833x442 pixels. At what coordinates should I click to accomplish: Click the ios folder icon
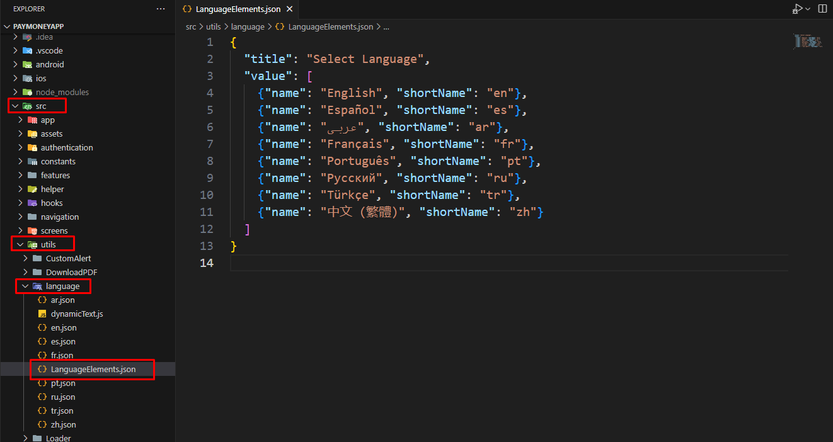[x=27, y=79]
